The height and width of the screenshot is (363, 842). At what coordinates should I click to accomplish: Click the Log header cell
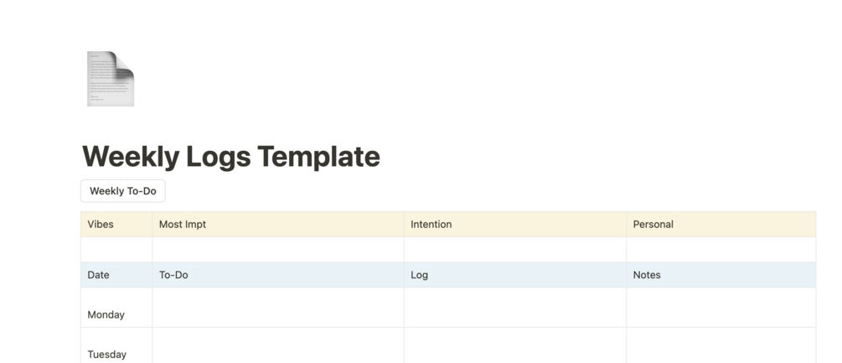[x=515, y=275]
